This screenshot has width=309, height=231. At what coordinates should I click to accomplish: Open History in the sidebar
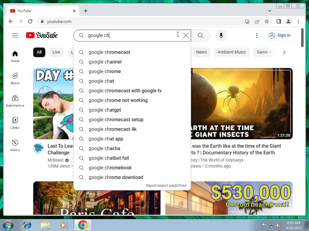click(x=15, y=145)
